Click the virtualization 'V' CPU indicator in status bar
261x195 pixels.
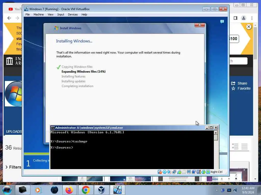click(x=198, y=172)
